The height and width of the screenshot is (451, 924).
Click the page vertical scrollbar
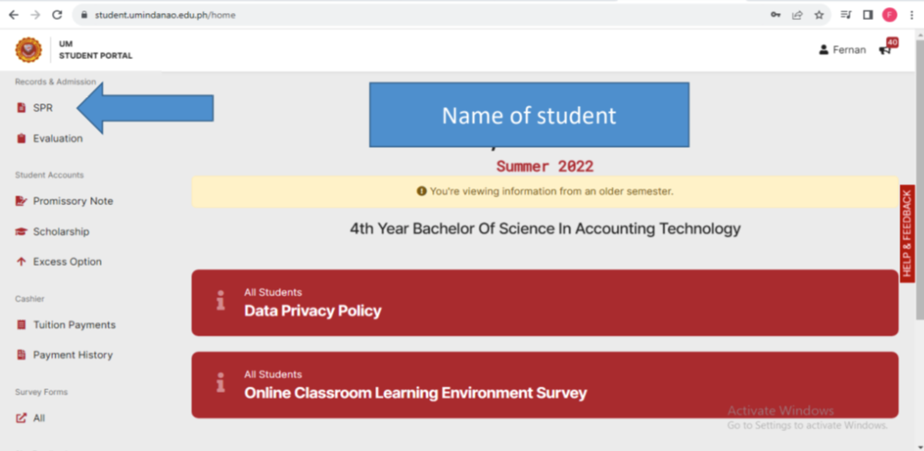click(920, 176)
